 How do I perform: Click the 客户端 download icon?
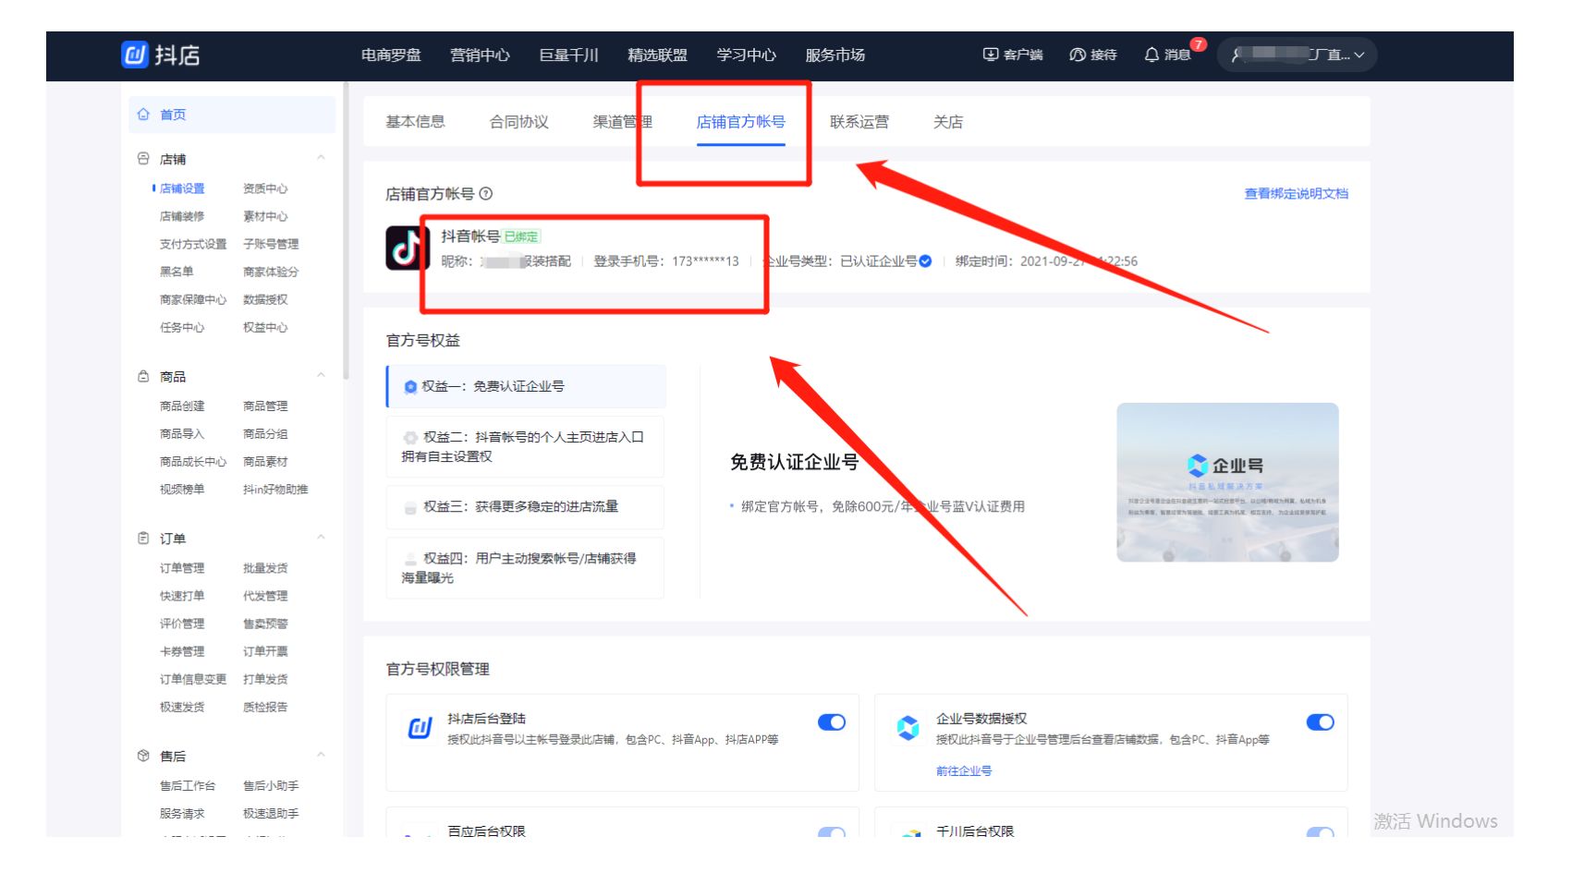(990, 55)
